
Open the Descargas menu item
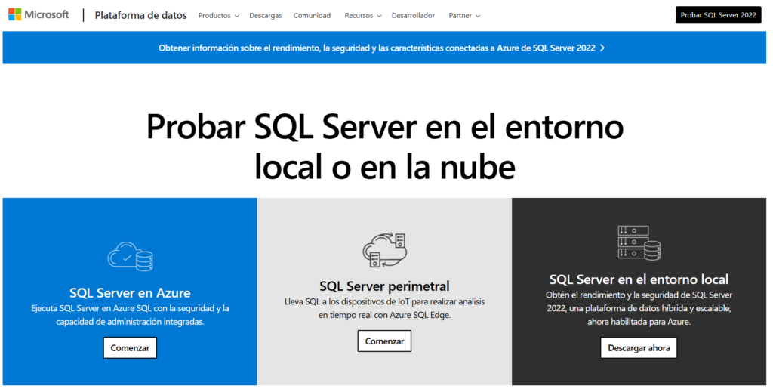[265, 16]
